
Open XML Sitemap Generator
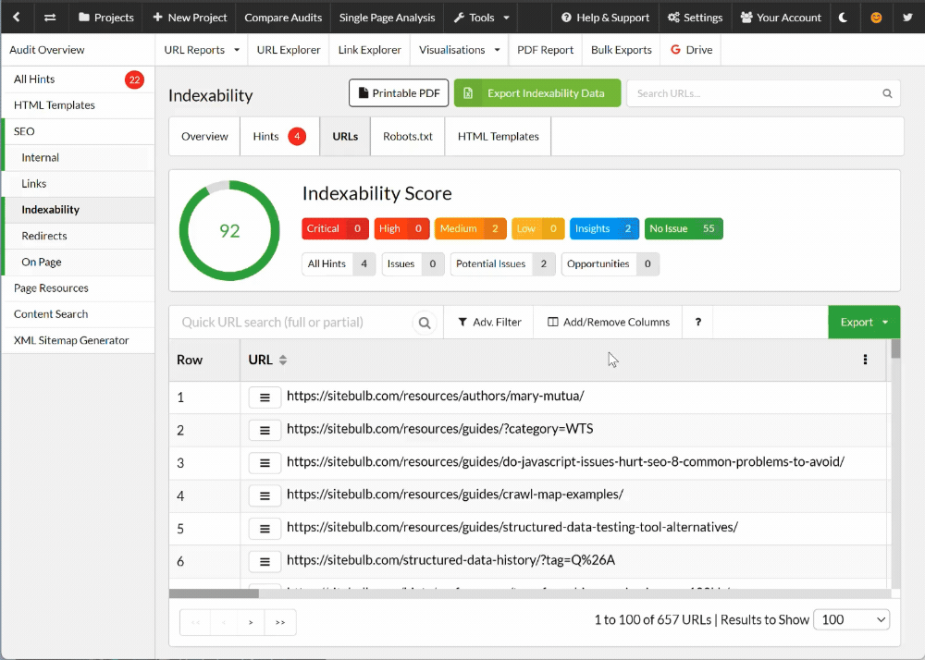79,340
